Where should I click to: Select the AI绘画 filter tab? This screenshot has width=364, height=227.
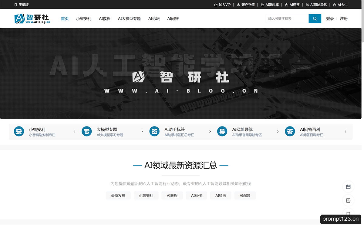(x=221, y=196)
